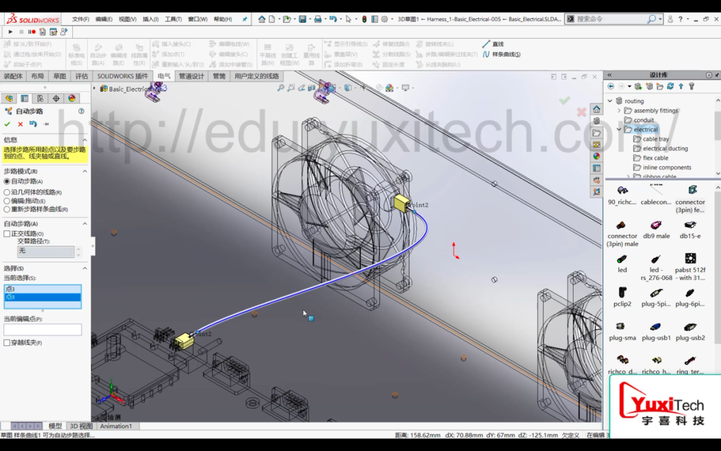The image size is (721, 451).
Task: Switch to 3D 视图 bottom tab
Action: 81,426
